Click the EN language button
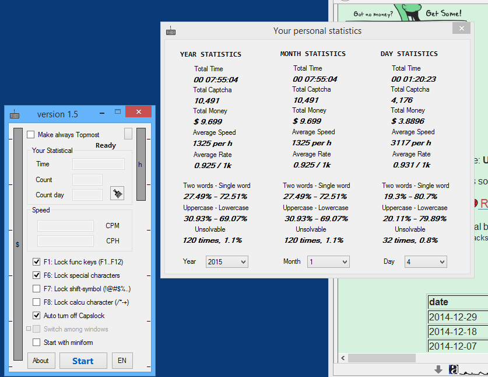This screenshot has width=488, height=377. [x=122, y=361]
